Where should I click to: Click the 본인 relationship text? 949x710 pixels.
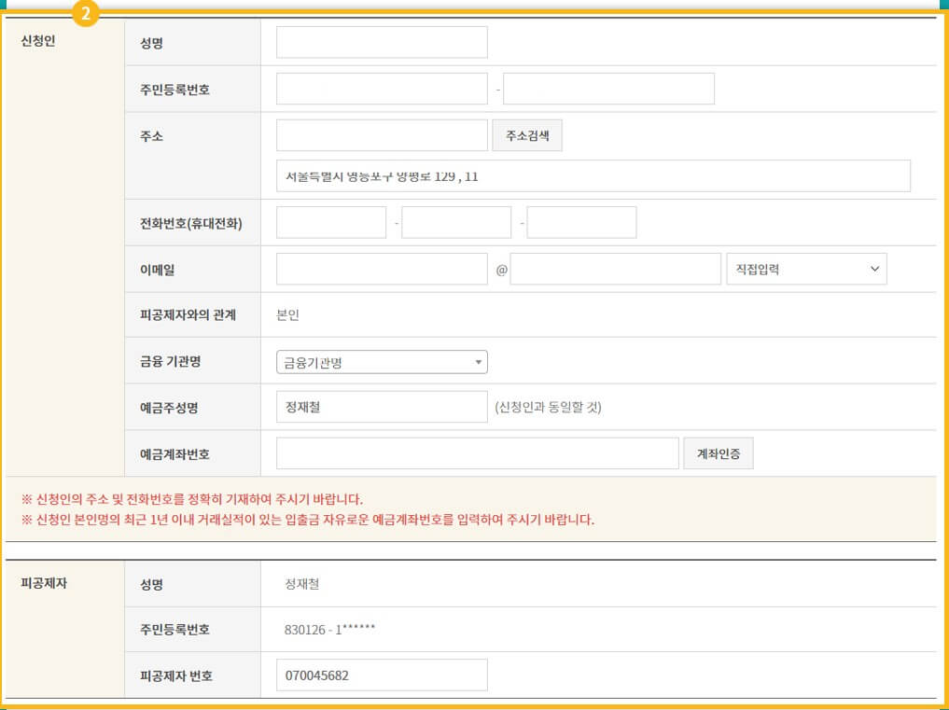[x=287, y=315]
